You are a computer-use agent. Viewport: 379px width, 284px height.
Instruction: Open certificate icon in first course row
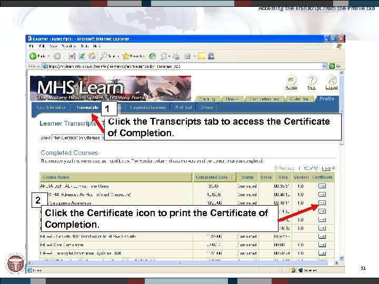tap(323, 186)
